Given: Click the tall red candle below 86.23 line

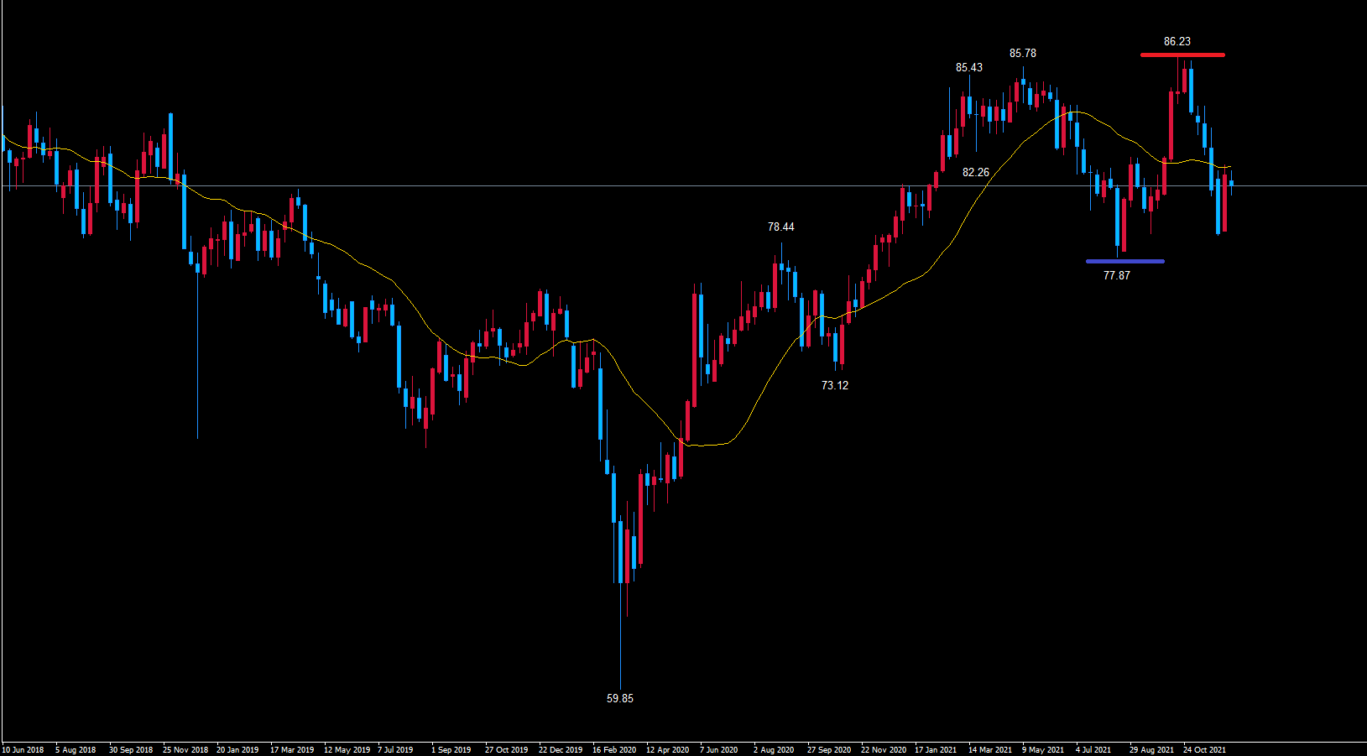Looking at the screenshot, I should point(1171,124).
